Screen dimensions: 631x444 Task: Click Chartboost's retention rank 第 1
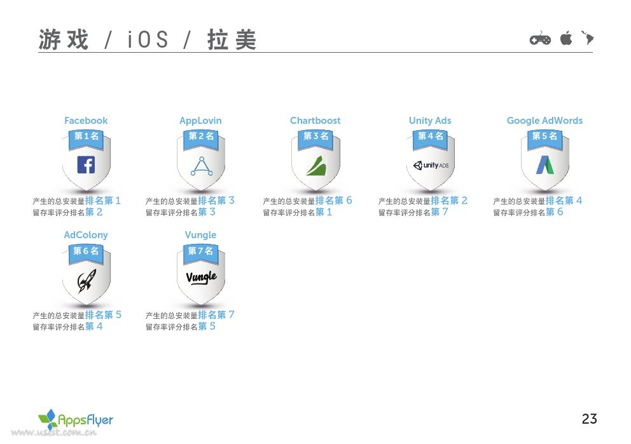(x=324, y=212)
